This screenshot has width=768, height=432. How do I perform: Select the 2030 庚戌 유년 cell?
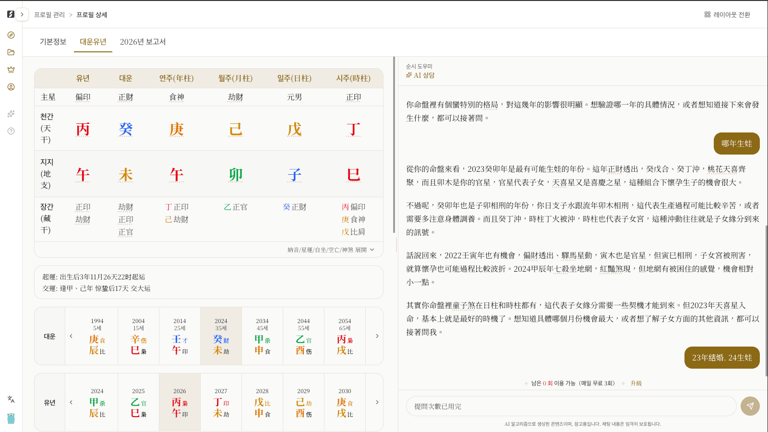point(345,402)
